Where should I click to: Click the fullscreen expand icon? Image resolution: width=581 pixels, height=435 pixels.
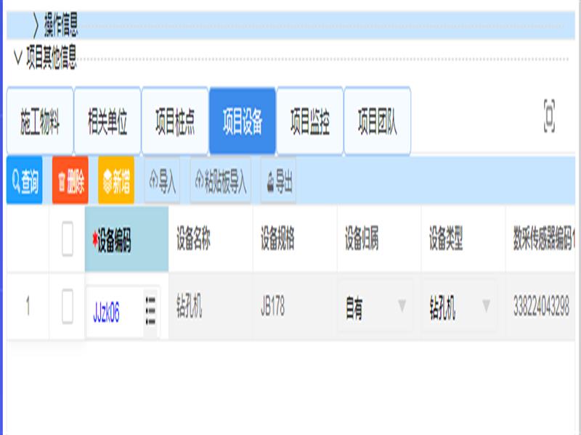pos(549,116)
